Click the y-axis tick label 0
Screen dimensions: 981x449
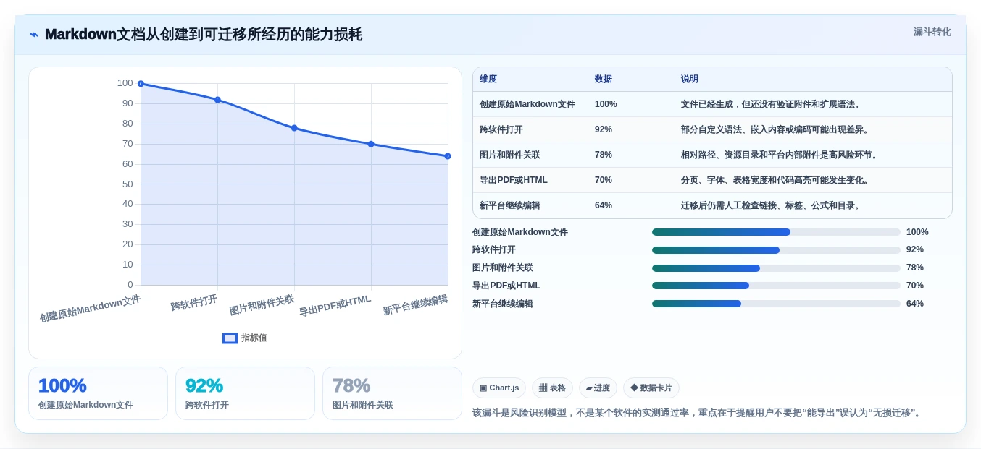pos(130,285)
